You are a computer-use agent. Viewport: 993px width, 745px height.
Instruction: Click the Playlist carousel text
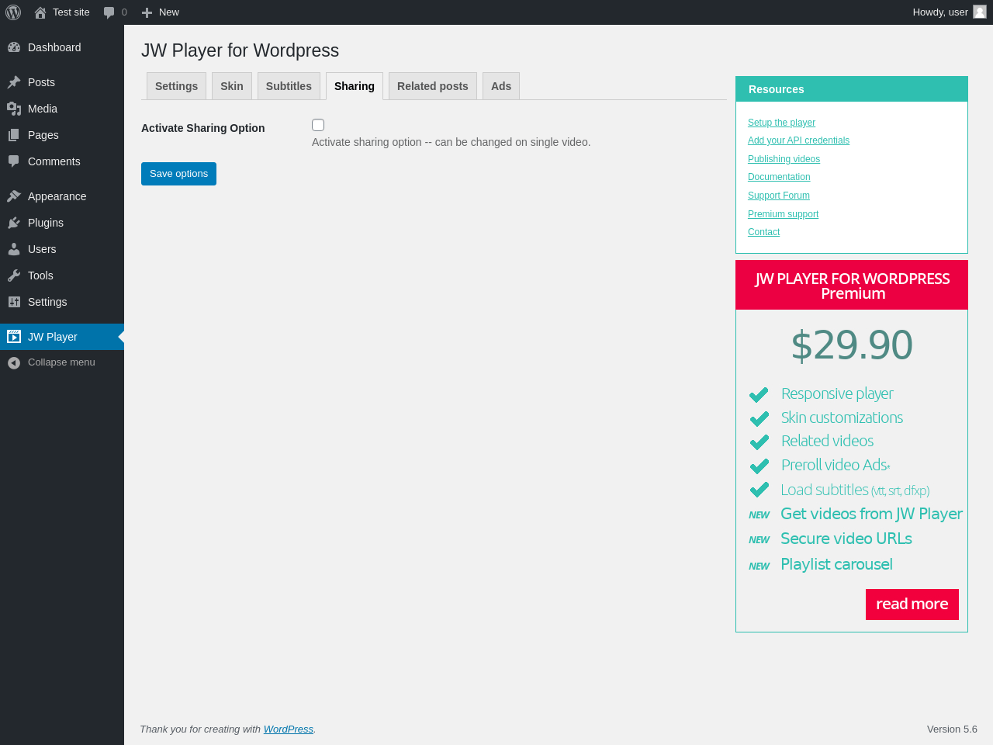coord(836,564)
